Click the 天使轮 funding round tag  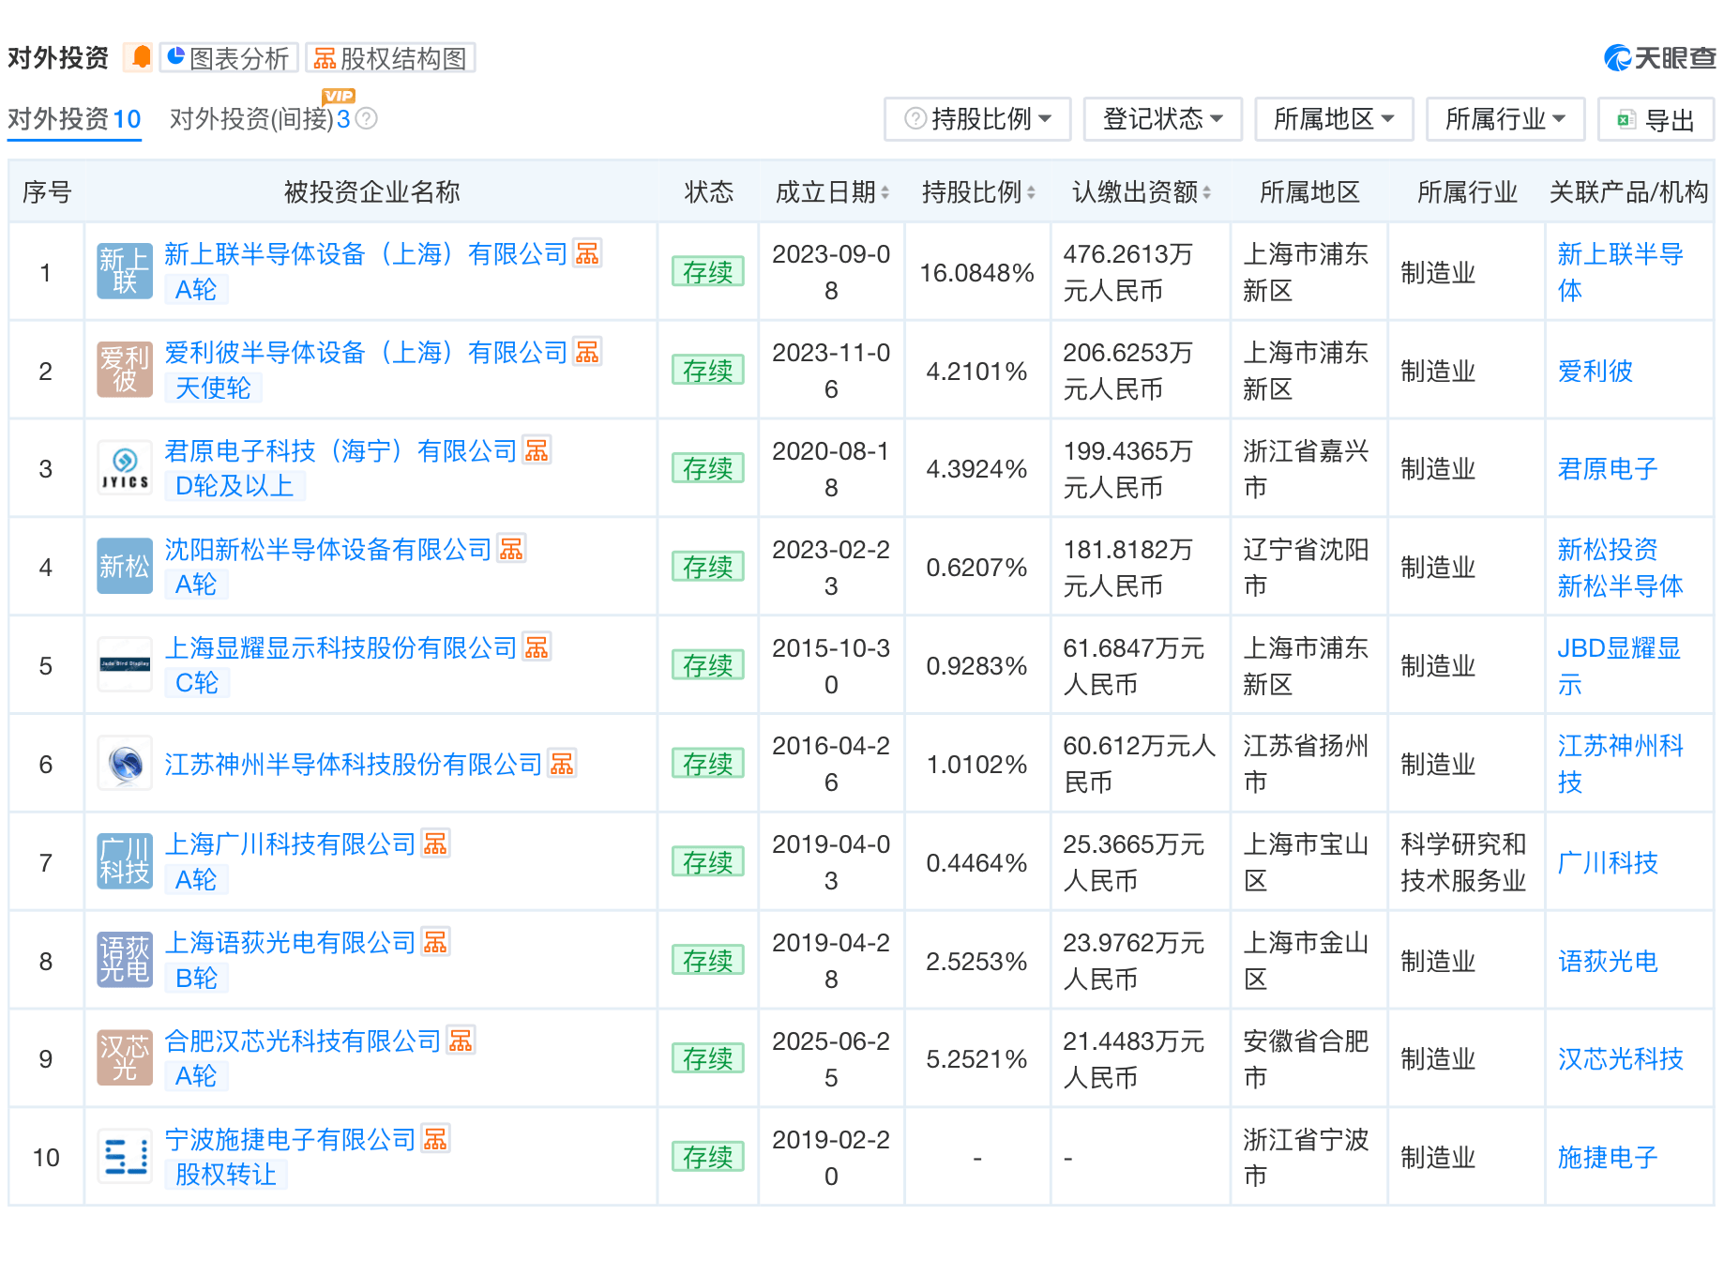pyautogui.click(x=213, y=388)
